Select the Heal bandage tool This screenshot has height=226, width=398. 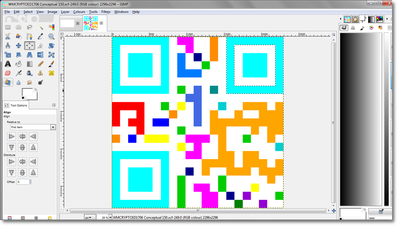pos(51,73)
